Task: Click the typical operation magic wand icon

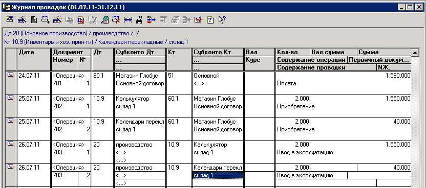Action: [22, 19]
